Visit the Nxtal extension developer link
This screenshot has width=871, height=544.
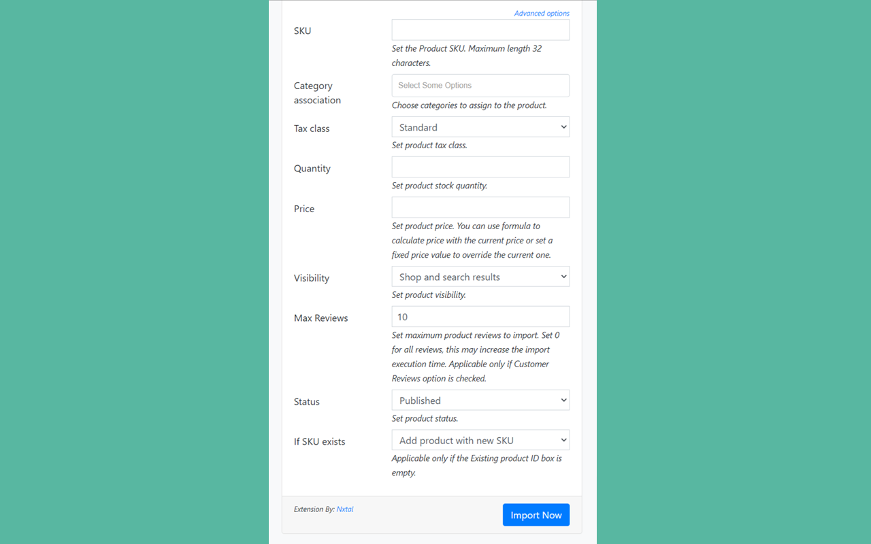tap(344, 509)
